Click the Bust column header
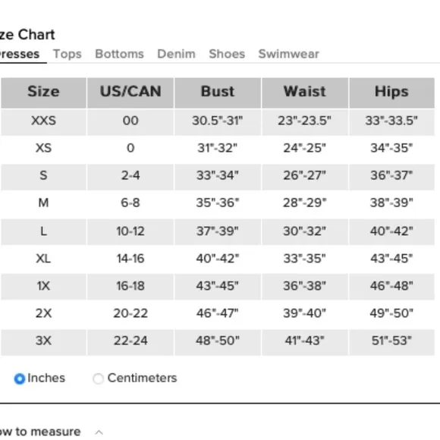440x440 pixels. 218,93
